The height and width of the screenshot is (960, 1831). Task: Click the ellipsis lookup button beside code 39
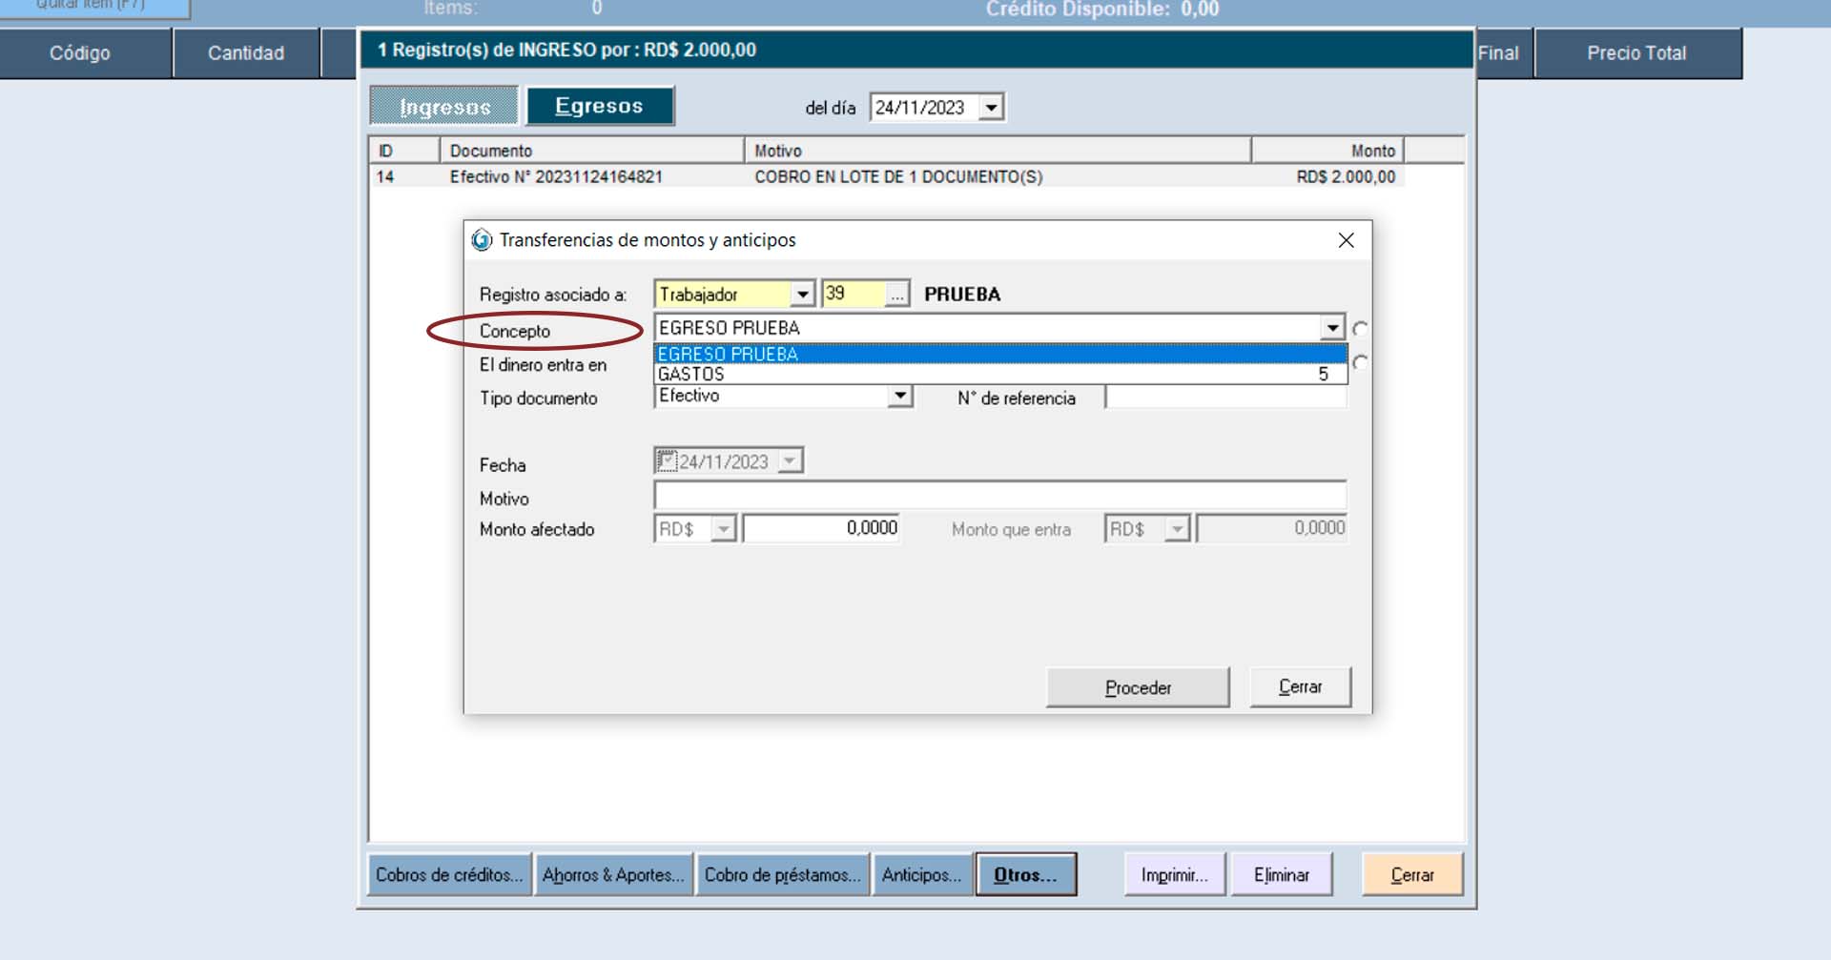[896, 295]
